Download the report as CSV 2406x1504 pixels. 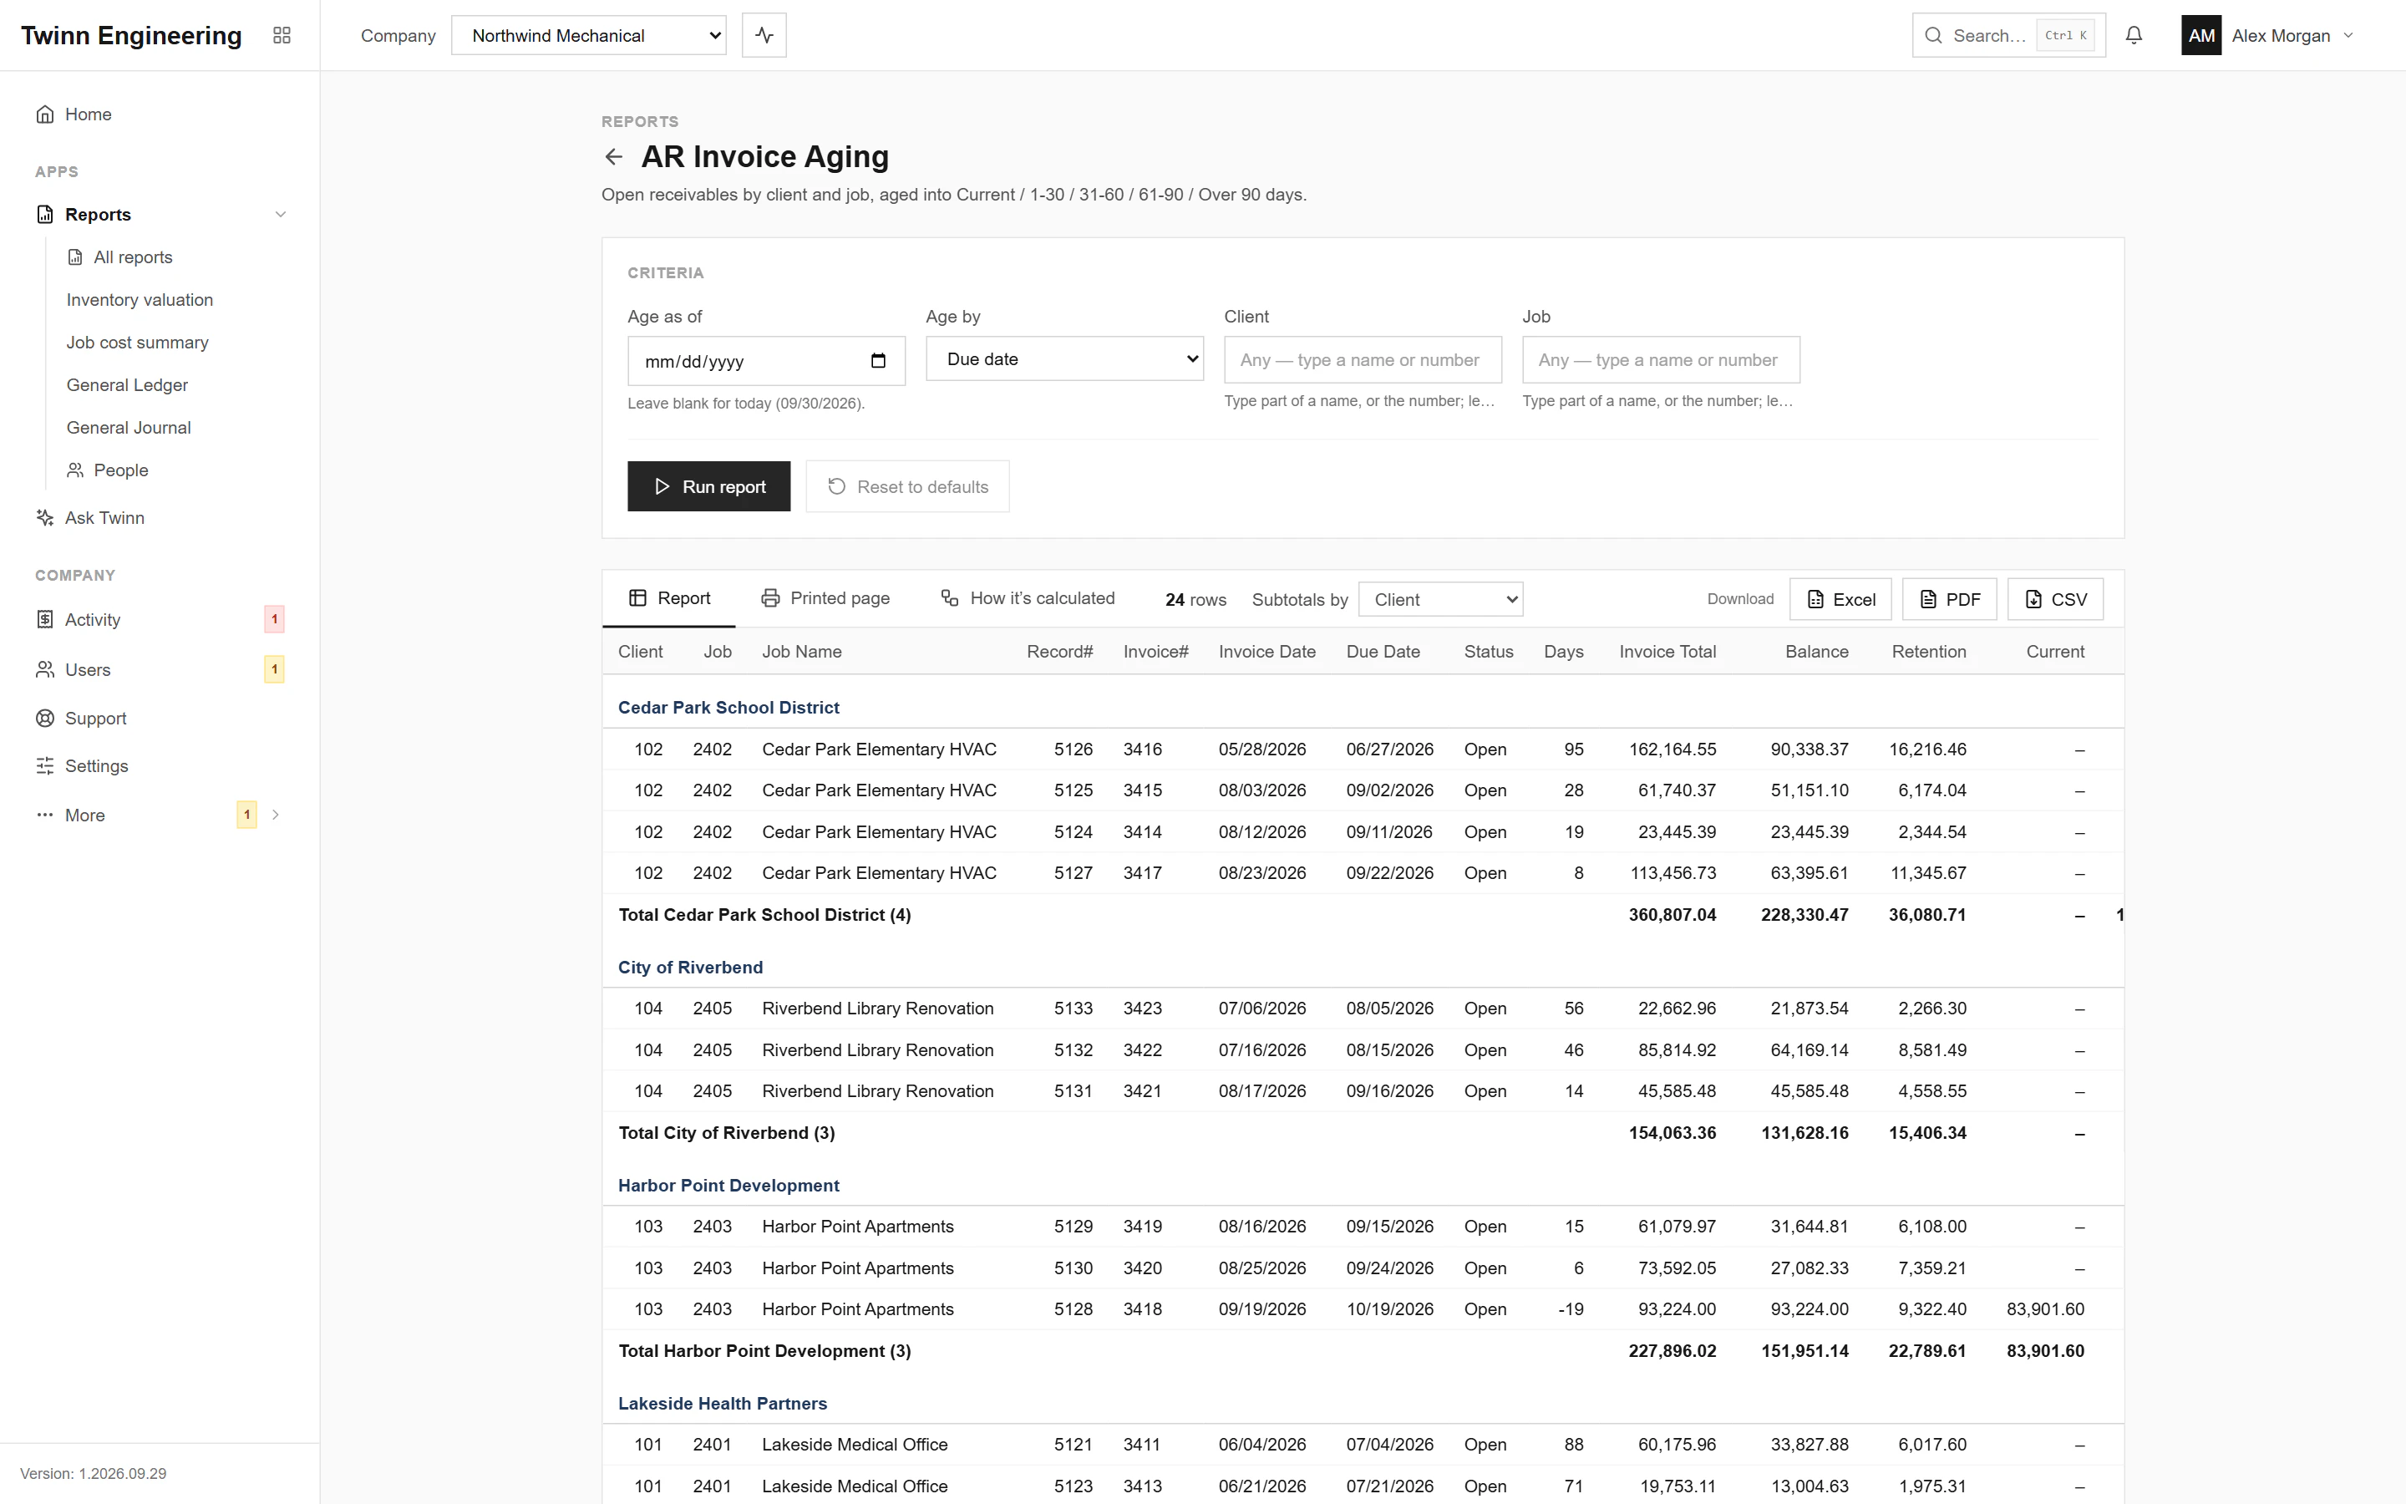tap(2055, 599)
